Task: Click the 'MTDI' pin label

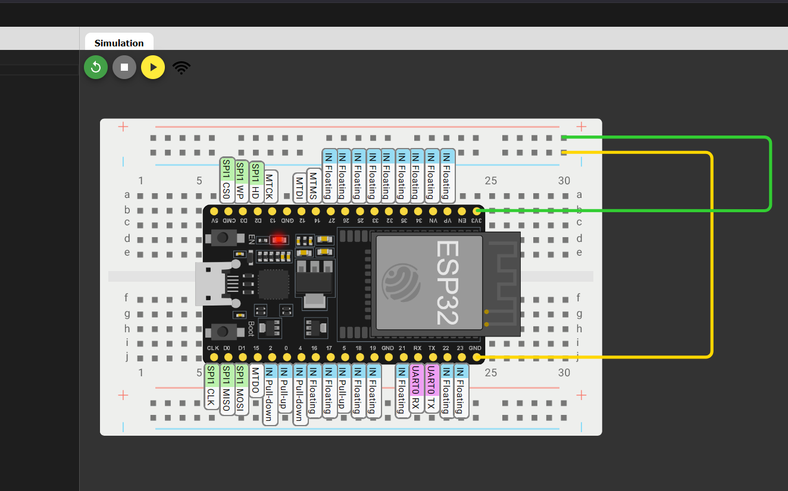Action: pyautogui.click(x=300, y=187)
